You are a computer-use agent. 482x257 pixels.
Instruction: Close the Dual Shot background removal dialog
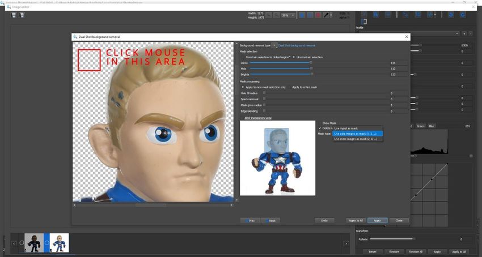(407, 37)
